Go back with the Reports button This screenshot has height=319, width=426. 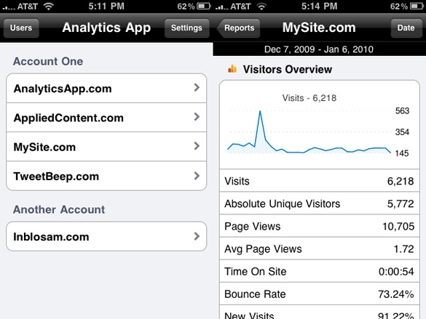[x=238, y=28]
